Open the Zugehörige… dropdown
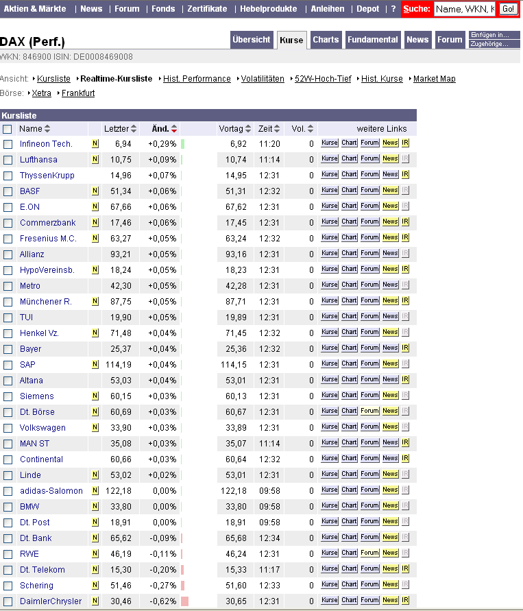Image resolution: width=523 pixels, height=611 pixels. (494, 44)
